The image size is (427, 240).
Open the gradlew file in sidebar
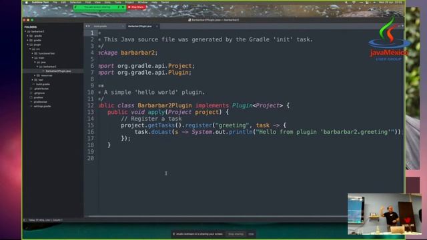39,97
